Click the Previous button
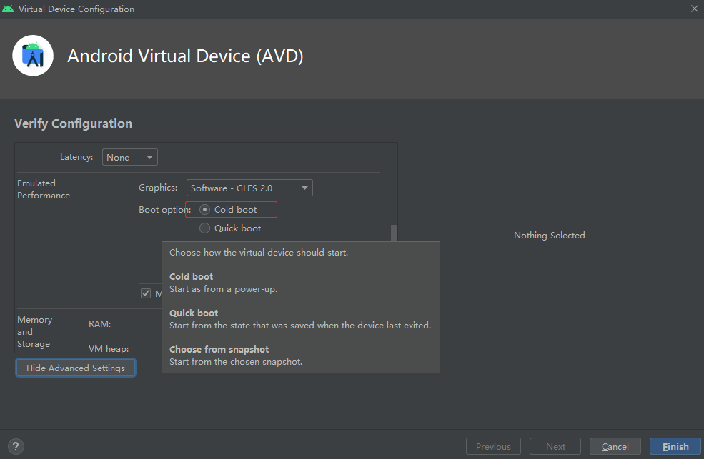704x459 pixels. [x=493, y=446]
